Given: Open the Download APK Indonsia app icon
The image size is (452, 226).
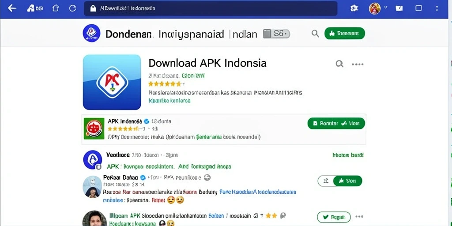Looking at the screenshot, I should (112, 82).
